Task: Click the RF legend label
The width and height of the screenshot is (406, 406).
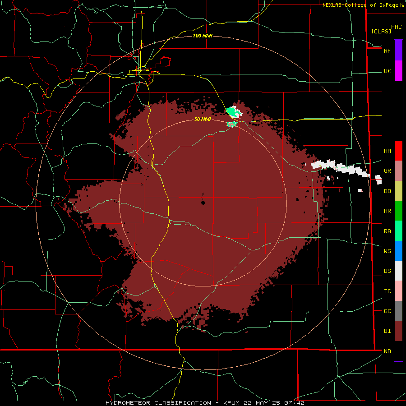Action: click(x=387, y=51)
